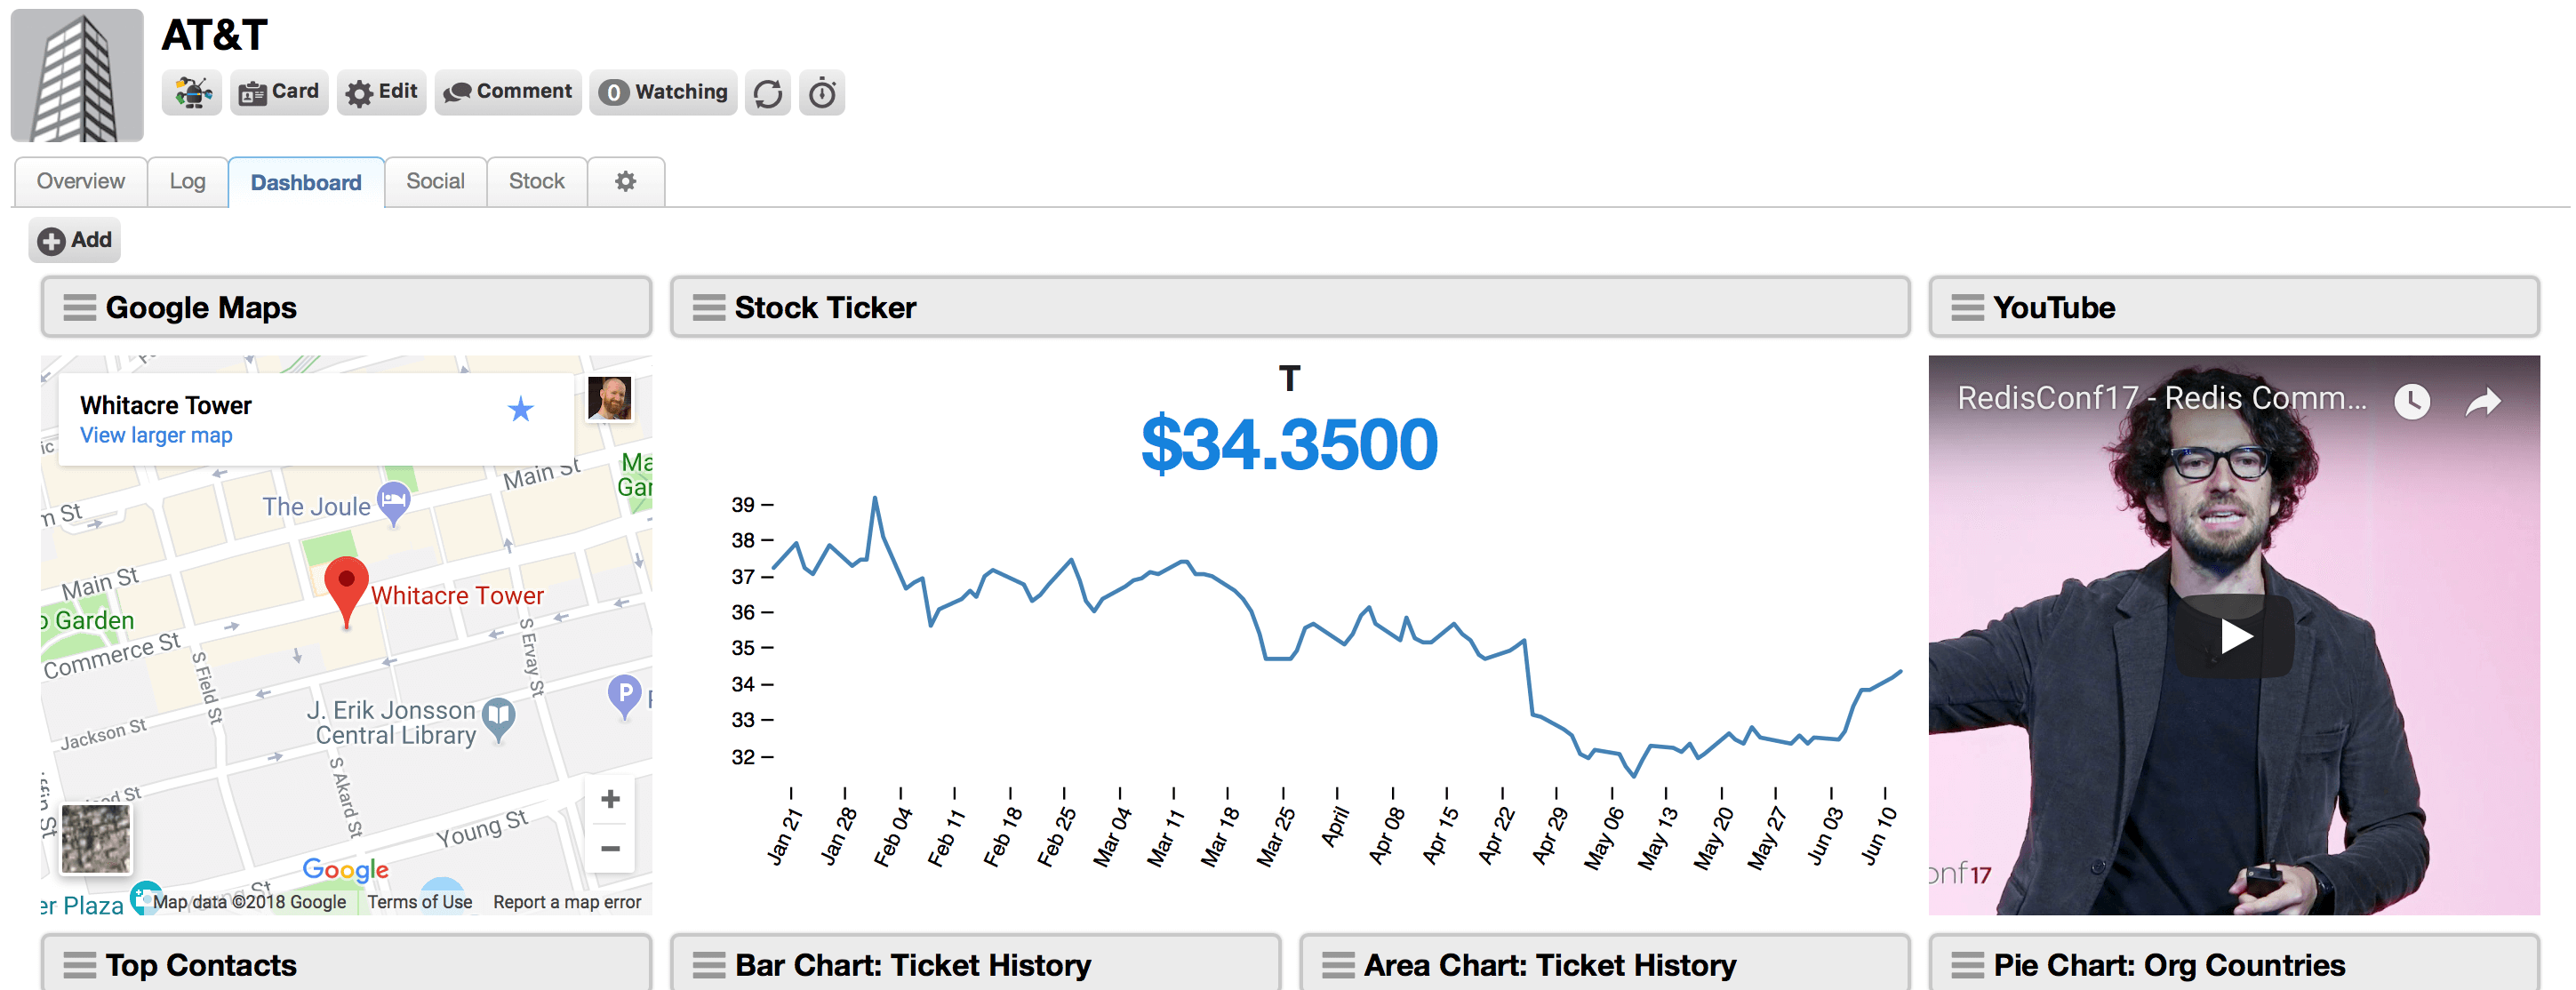The image size is (2576, 990).
Task: Click the bot behaviors icon button
Action: (192, 93)
